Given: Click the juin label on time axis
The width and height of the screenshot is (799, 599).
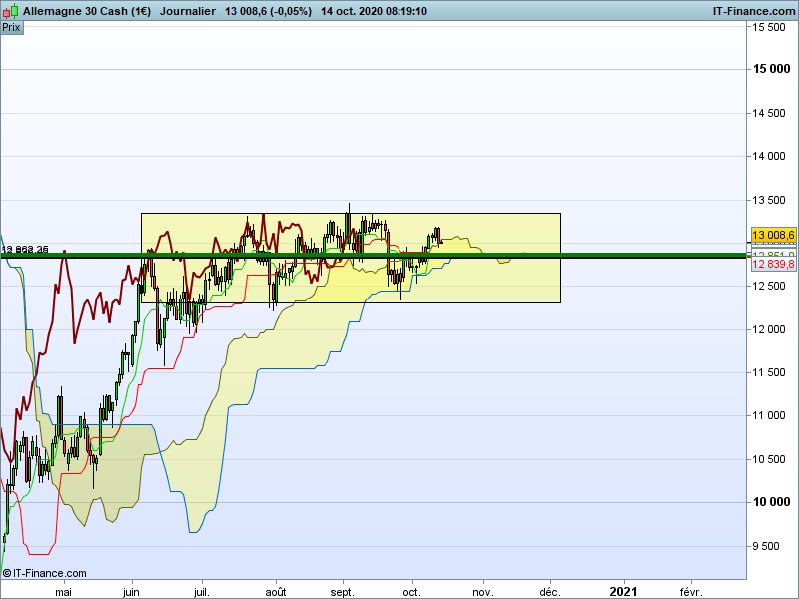Looking at the screenshot, I should click(131, 592).
